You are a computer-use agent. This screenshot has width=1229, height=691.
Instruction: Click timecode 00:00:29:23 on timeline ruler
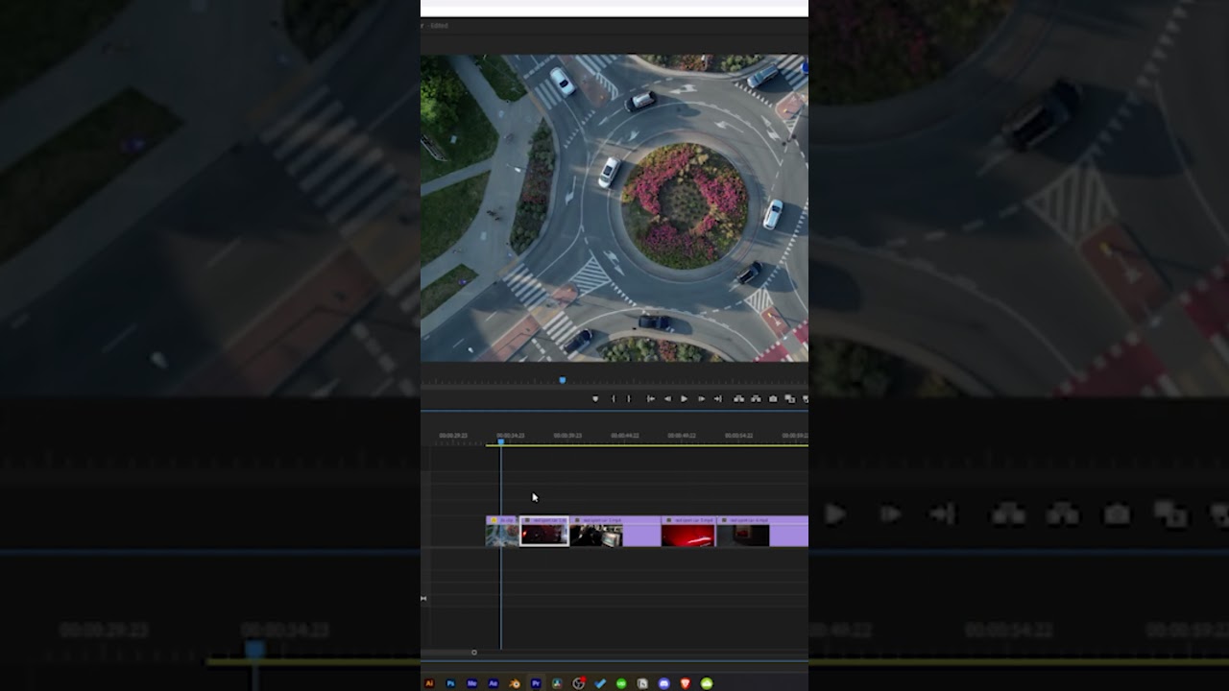[x=453, y=436]
